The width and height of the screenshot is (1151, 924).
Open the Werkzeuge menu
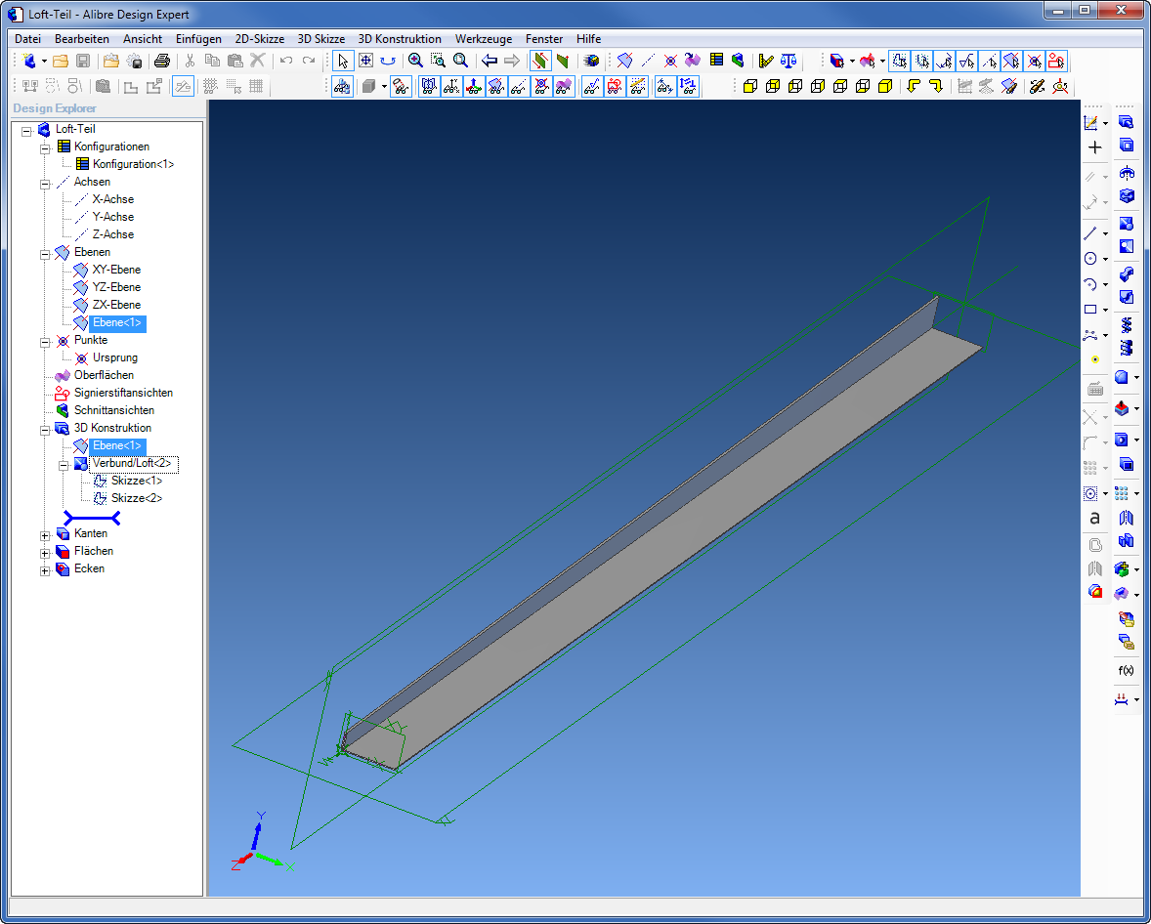tap(484, 39)
